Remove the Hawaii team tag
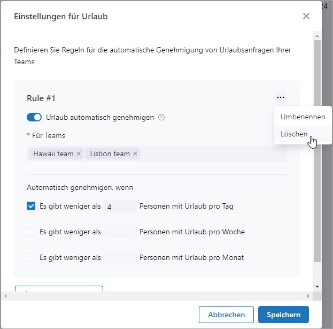The width and height of the screenshot is (333, 329). (79, 154)
